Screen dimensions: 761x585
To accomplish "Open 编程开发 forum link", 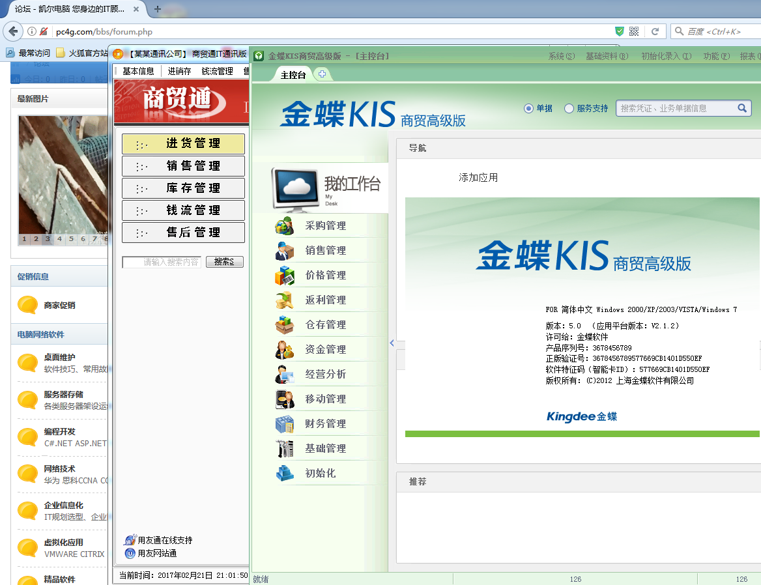I will 59,431.
